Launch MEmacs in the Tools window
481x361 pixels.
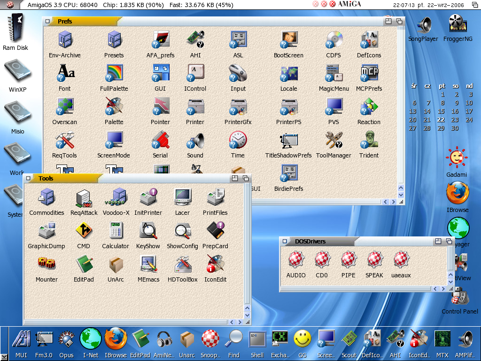pos(149,264)
